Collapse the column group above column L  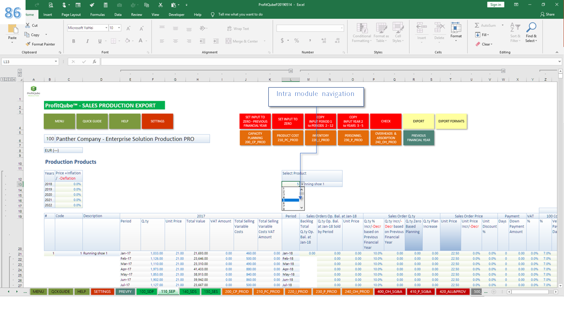point(291,71)
